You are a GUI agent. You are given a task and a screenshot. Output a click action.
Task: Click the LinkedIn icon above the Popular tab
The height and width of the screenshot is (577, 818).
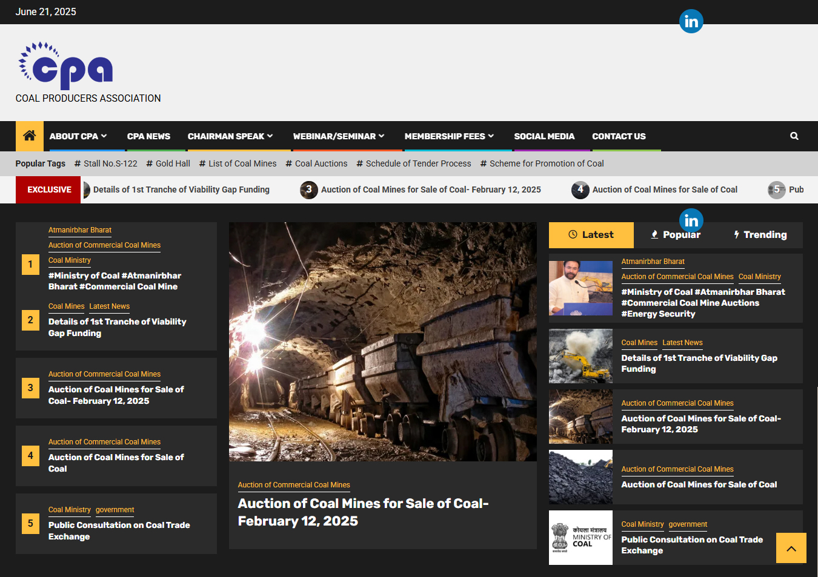pos(691,220)
